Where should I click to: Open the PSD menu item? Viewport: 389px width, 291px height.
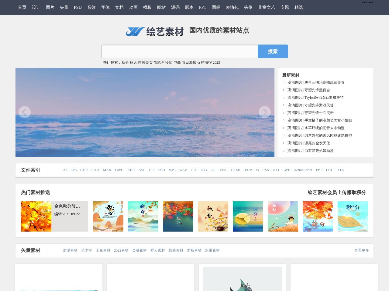[77, 7]
